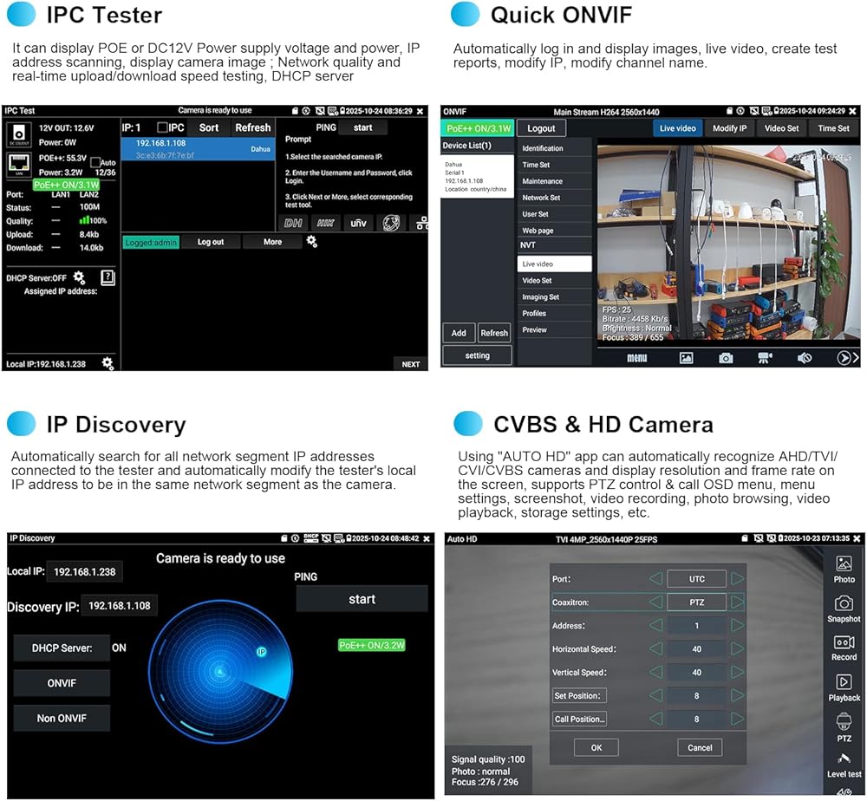Switch to the Modify IP tab

coord(729,128)
